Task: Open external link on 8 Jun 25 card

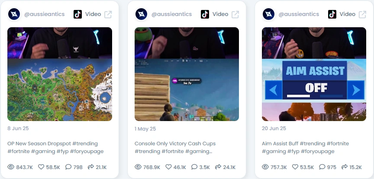Action: coord(108,14)
